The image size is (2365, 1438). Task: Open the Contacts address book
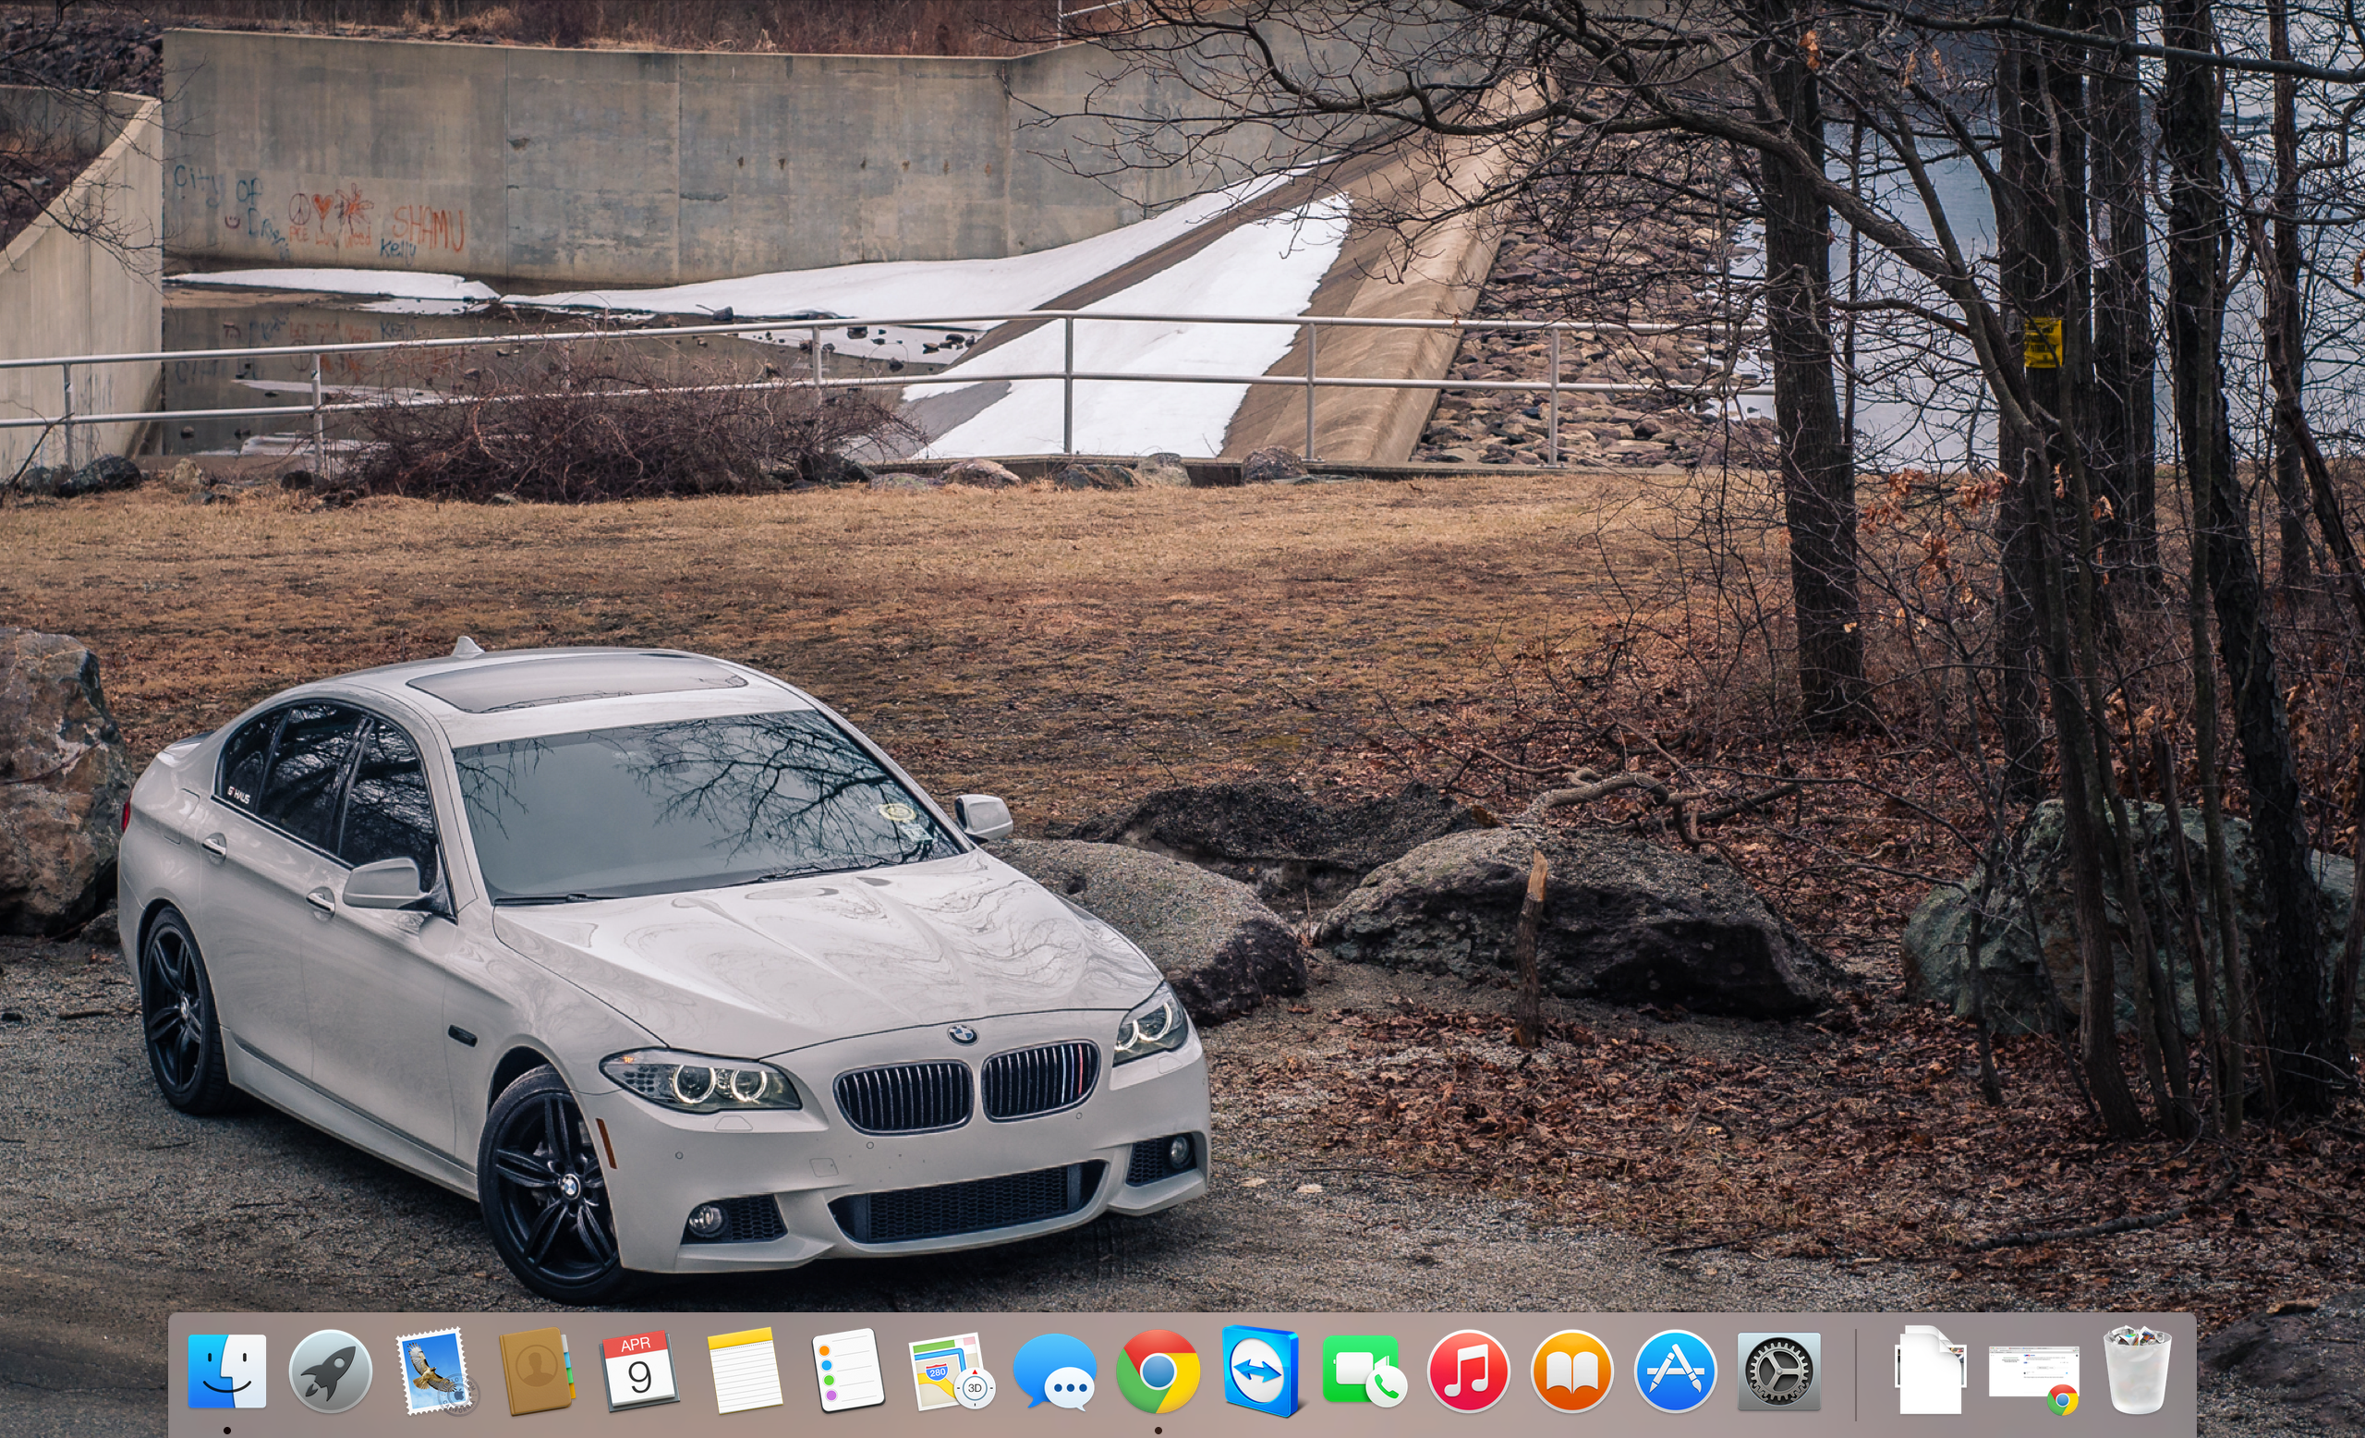537,1371
